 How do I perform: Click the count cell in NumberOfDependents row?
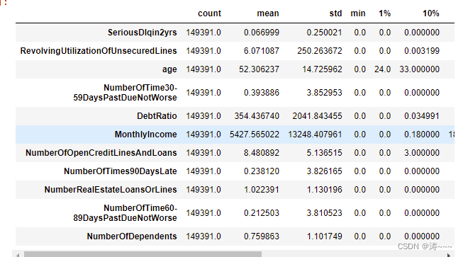pyautogui.click(x=203, y=236)
